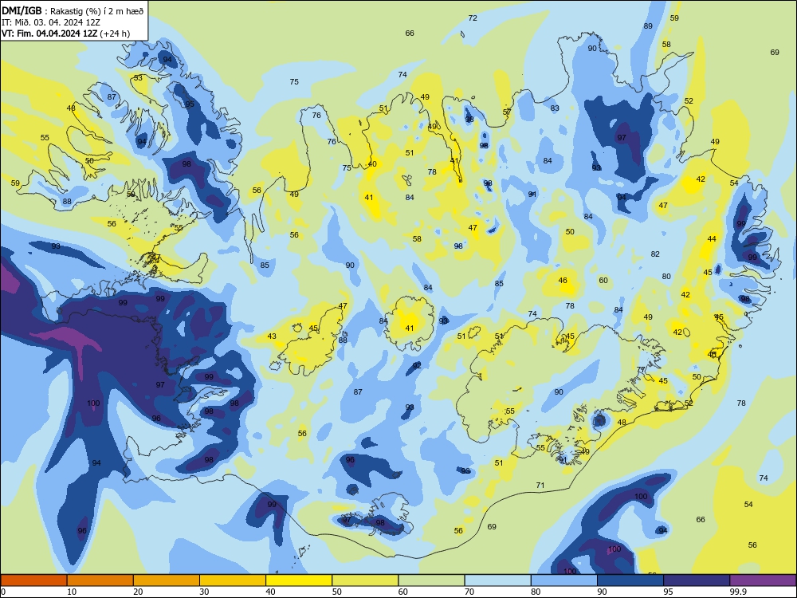Click the '99.9' legend tick label

tap(738, 592)
